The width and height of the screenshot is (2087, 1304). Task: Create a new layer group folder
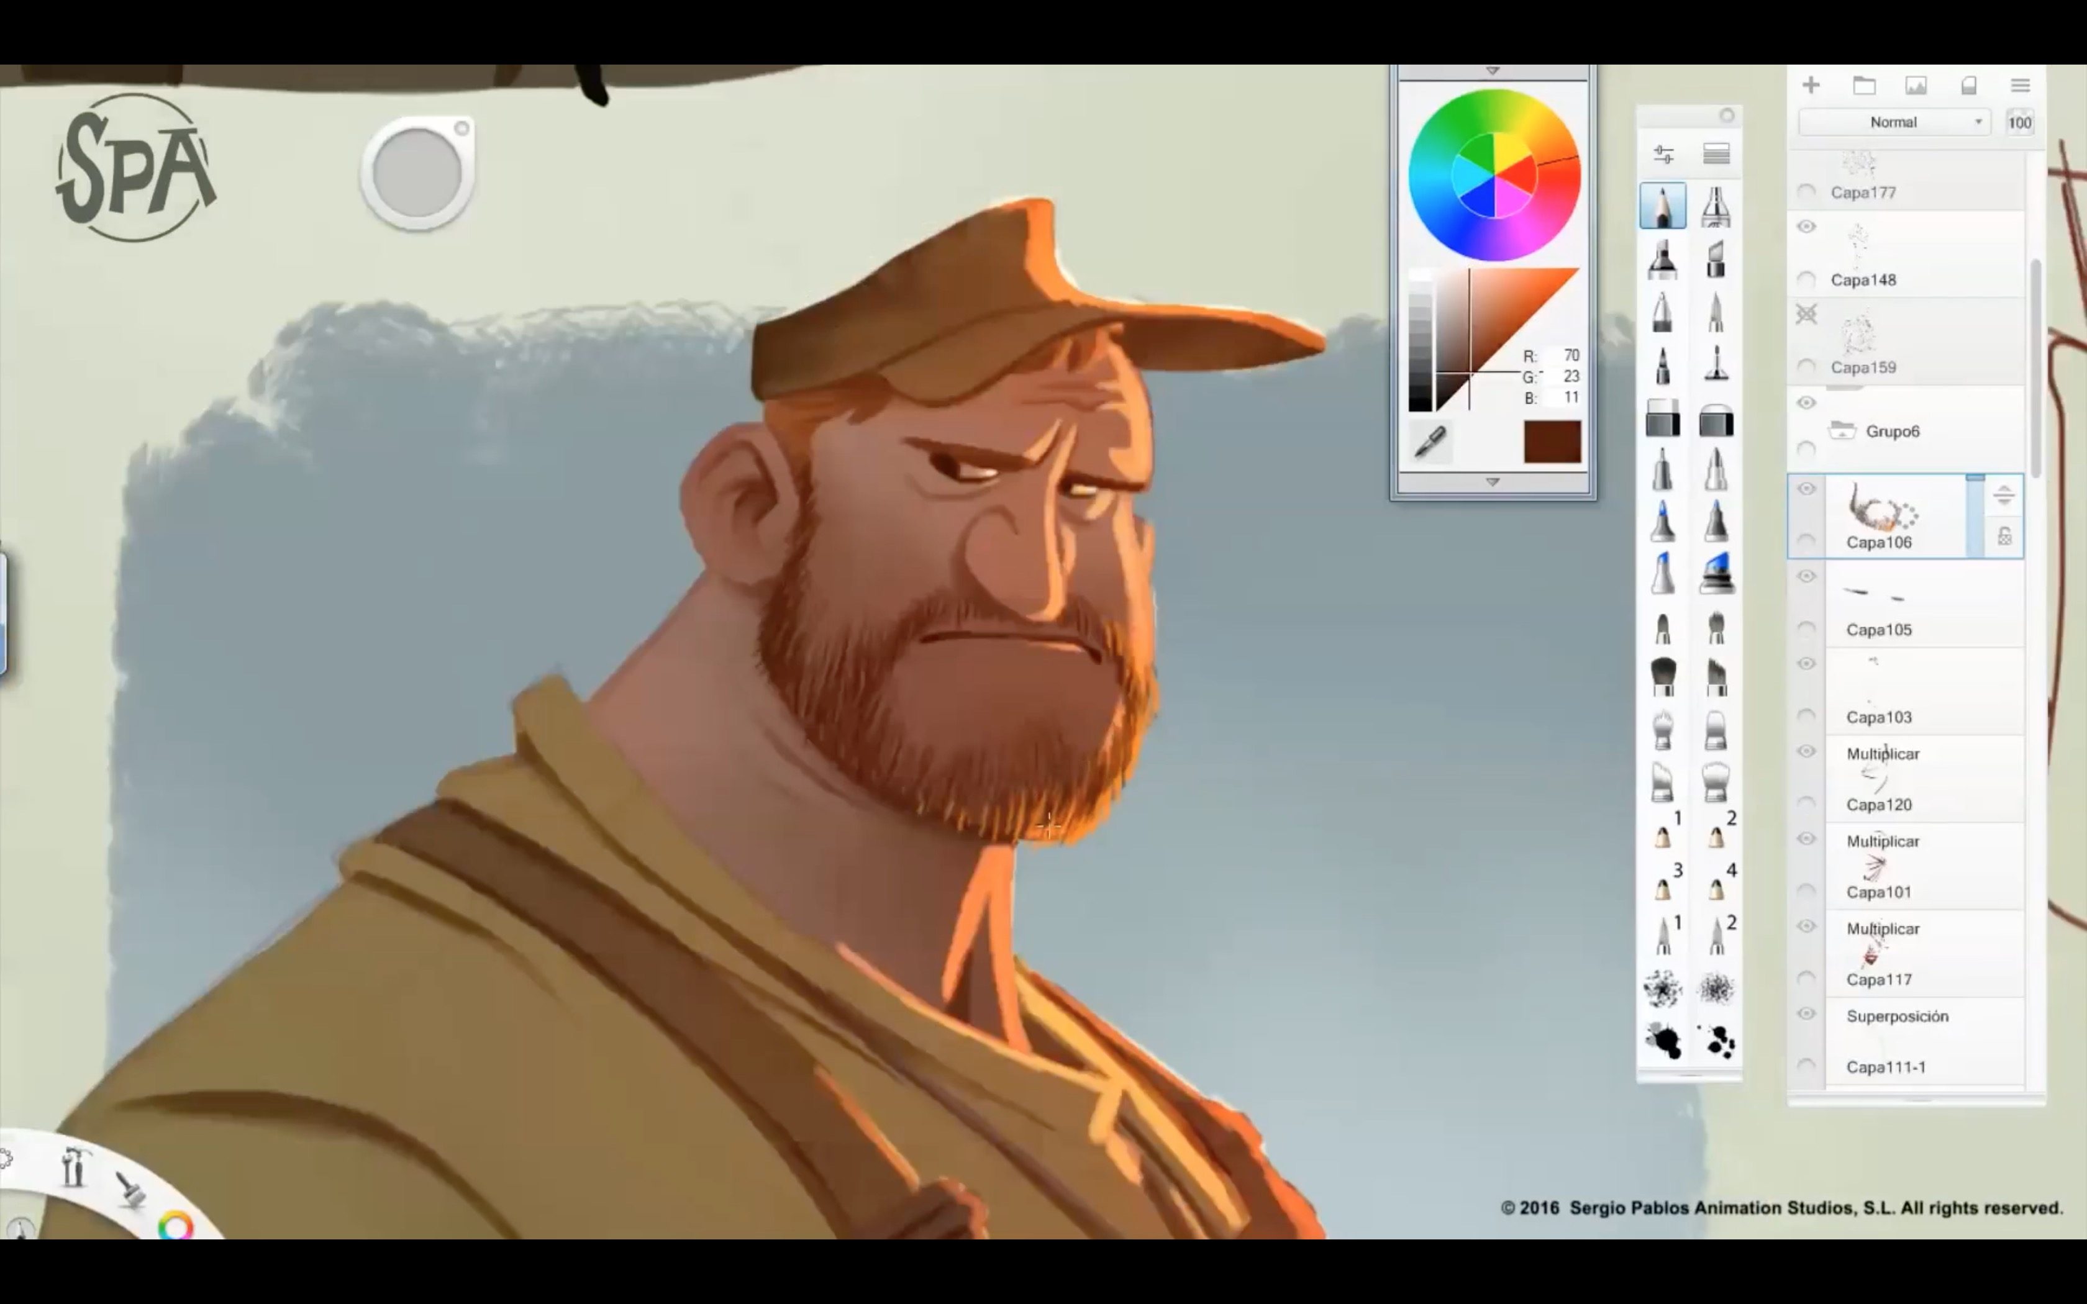(1863, 86)
